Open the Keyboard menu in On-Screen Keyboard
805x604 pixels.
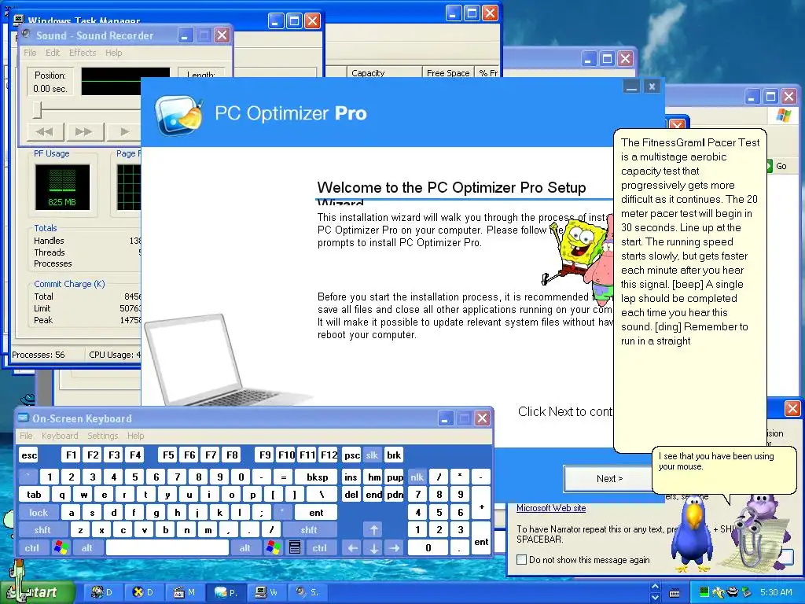tap(60, 436)
